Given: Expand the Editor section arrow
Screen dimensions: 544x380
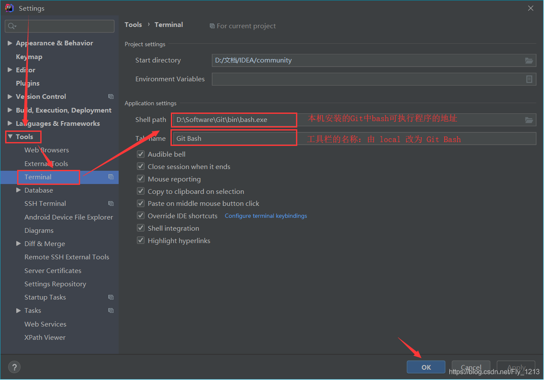Looking at the screenshot, I should tap(10, 70).
